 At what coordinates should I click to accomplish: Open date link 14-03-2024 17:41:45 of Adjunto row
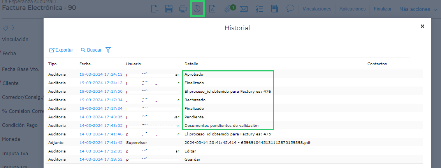click(x=101, y=142)
